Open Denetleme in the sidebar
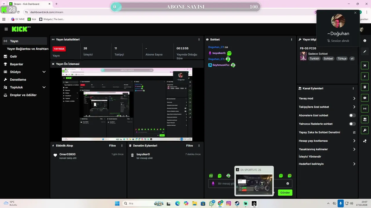The image size is (371, 208). [18, 79]
